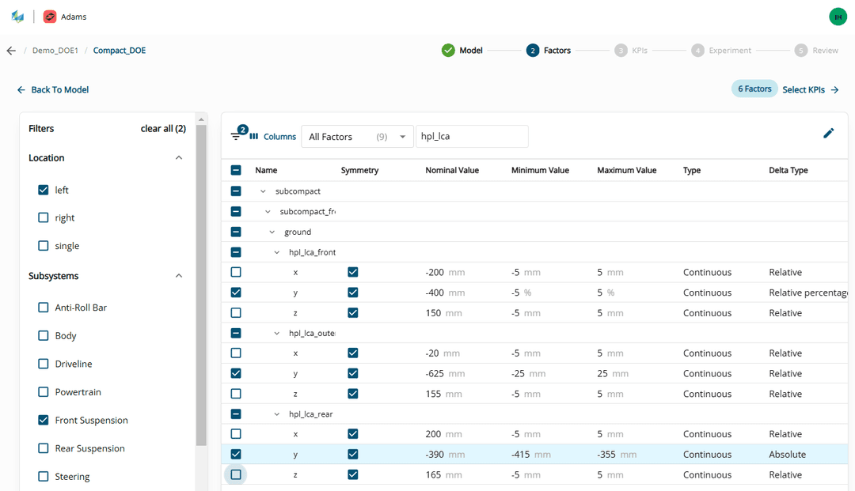
Task: Collapse the hpl_lca_rear tree node
Action: pyautogui.click(x=277, y=414)
